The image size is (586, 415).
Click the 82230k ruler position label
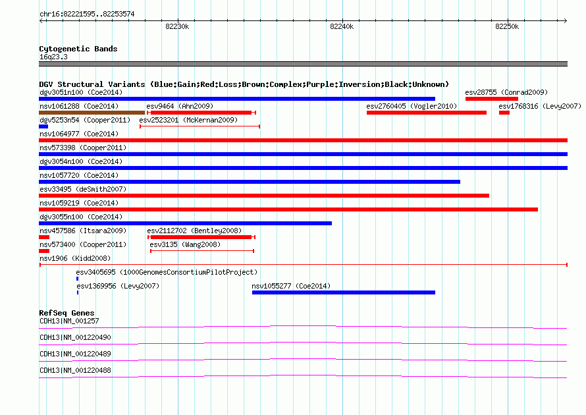pyautogui.click(x=177, y=26)
